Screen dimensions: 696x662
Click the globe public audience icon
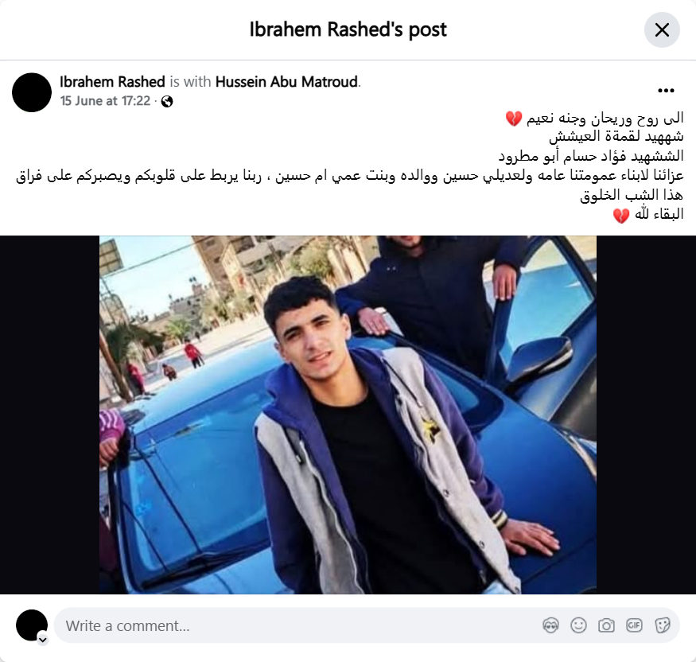pyautogui.click(x=167, y=102)
